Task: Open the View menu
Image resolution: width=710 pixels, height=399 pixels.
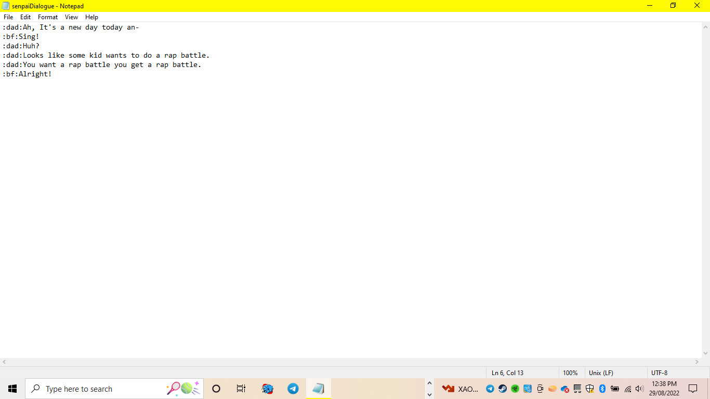Action: (71, 17)
